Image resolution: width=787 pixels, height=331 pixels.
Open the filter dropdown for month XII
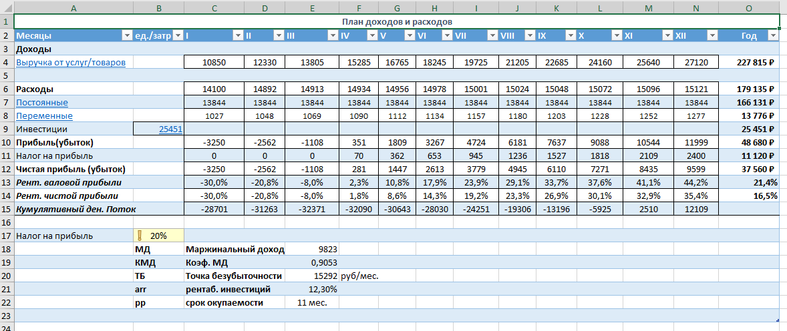[712, 35]
